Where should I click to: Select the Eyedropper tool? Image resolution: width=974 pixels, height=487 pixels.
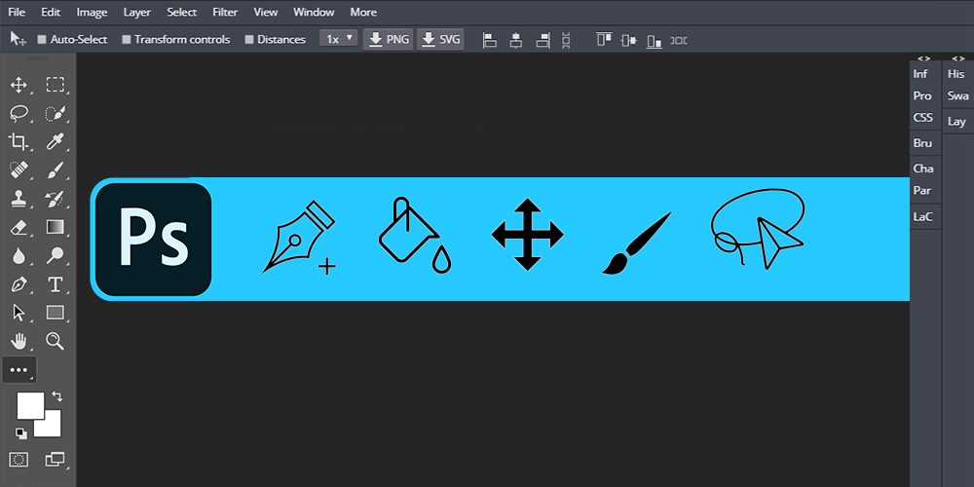56,141
